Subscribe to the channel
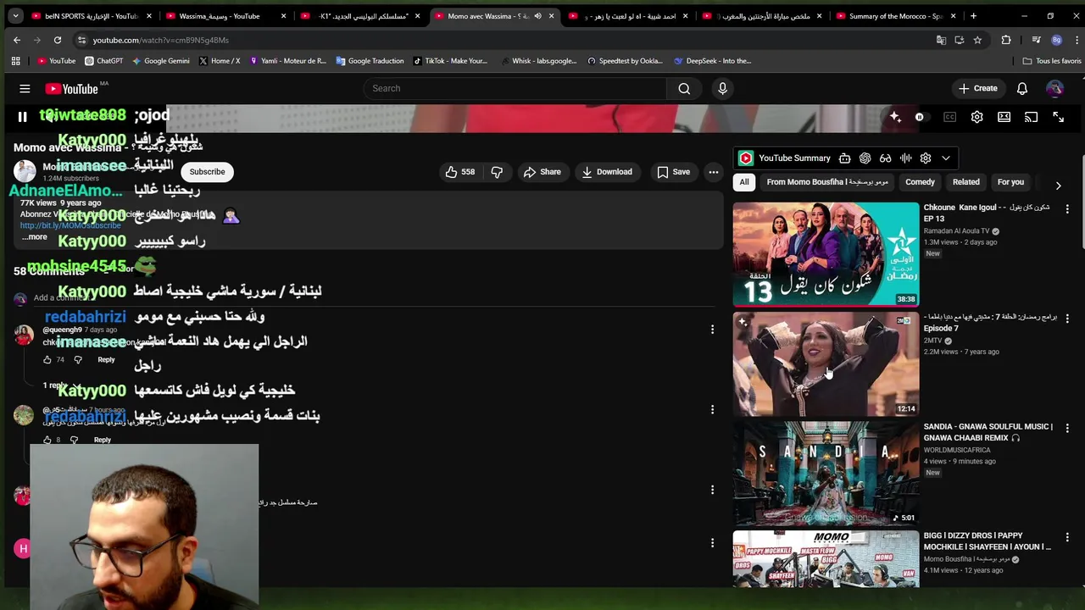 pyautogui.click(x=208, y=172)
